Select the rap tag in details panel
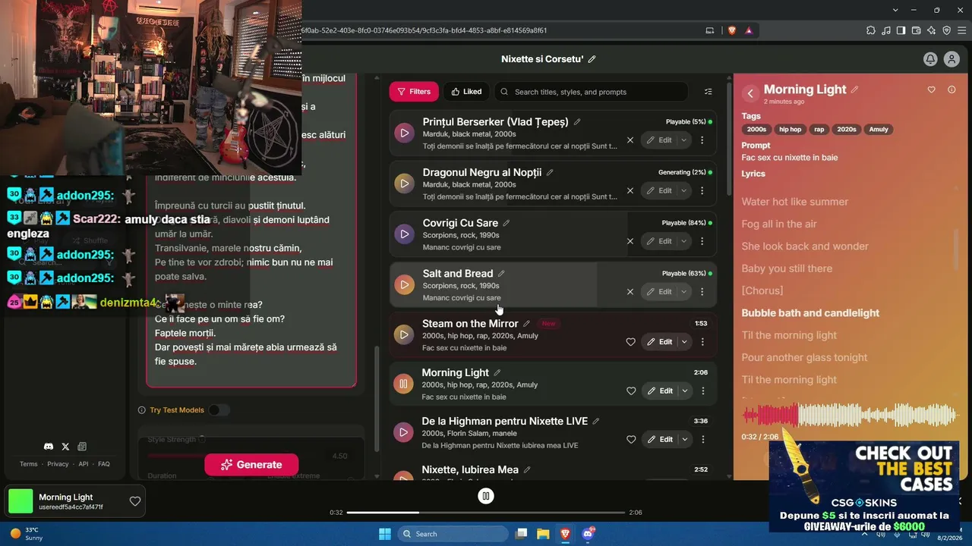The image size is (972, 546). 819,130
